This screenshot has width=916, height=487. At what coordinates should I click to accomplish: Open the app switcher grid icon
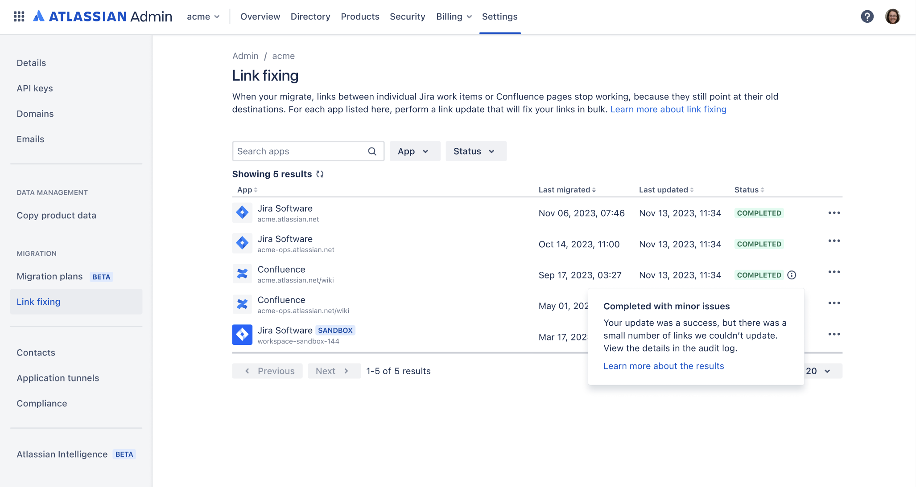(19, 16)
